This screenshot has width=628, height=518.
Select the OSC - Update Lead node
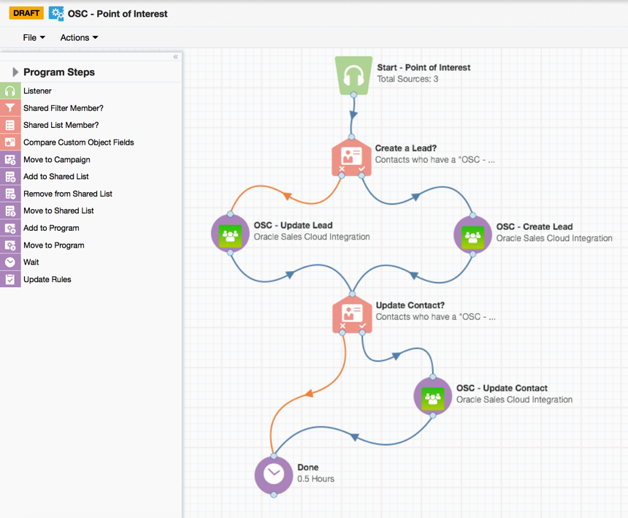coord(230,234)
